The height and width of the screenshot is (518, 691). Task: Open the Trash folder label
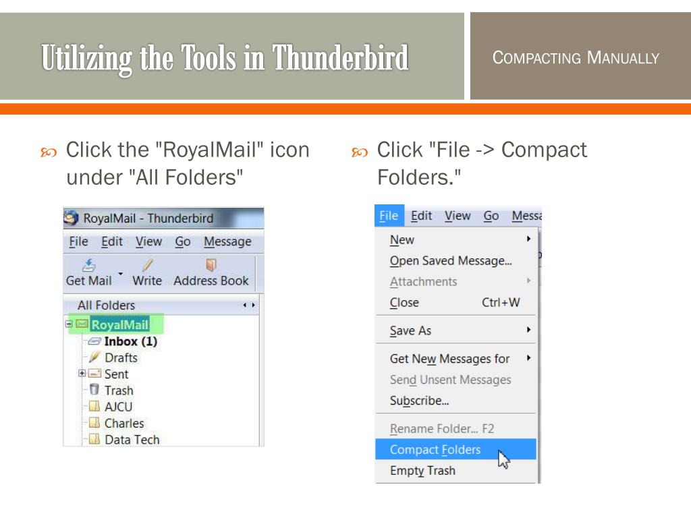click(119, 391)
